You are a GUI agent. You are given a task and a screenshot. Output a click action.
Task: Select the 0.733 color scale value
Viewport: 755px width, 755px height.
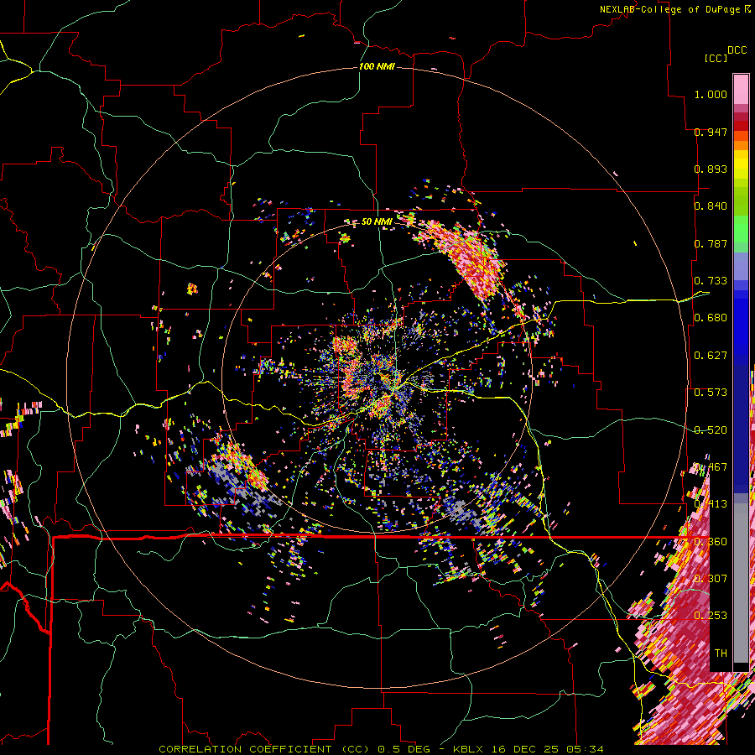pos(711,281)
